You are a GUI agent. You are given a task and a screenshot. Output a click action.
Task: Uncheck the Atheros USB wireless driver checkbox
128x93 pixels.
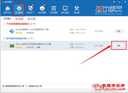tap(6, 46)
